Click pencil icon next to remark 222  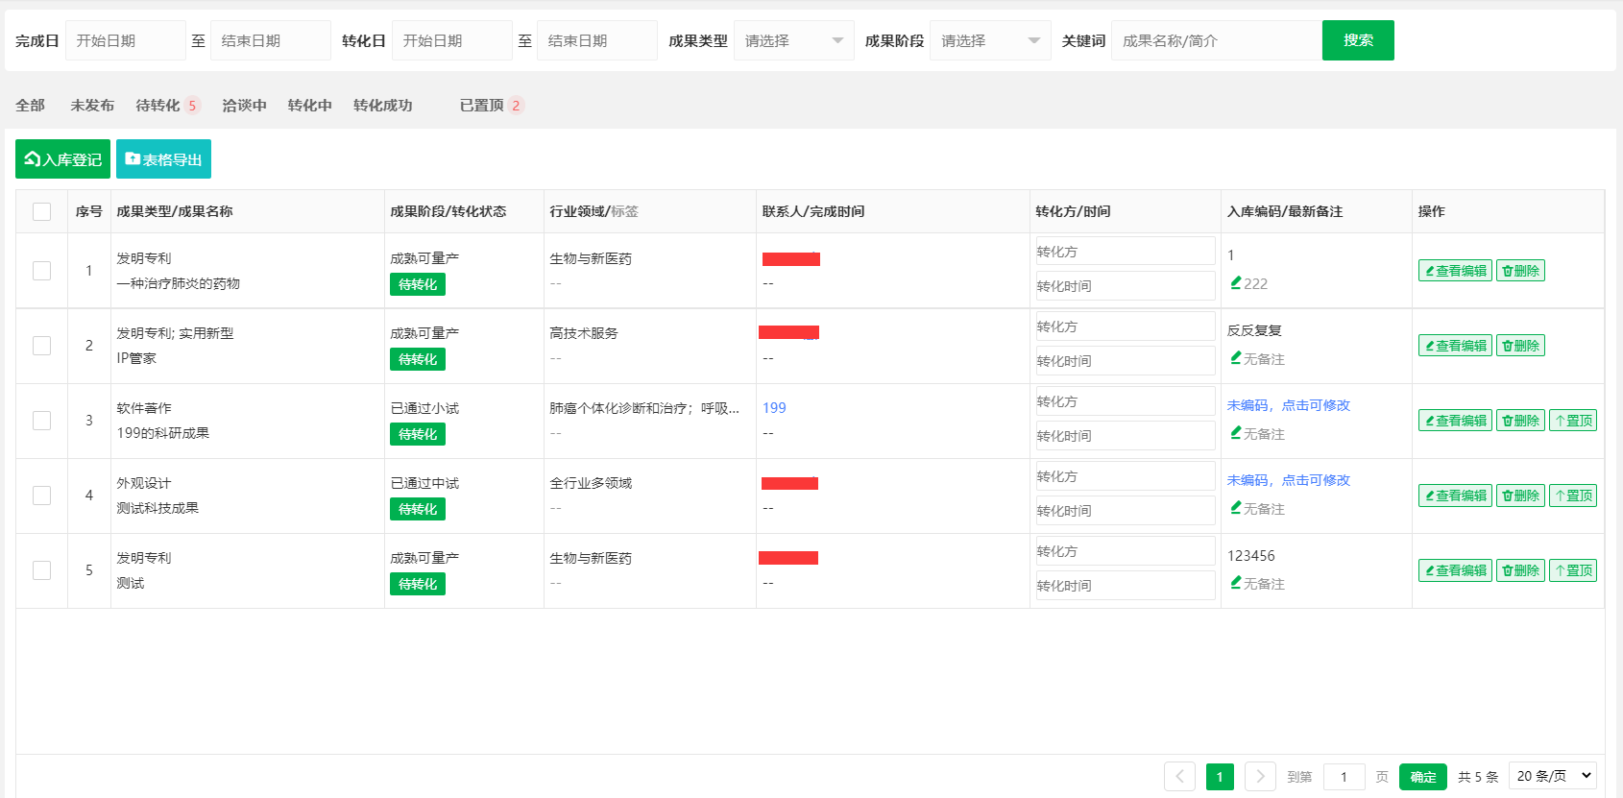point(1236,283)
